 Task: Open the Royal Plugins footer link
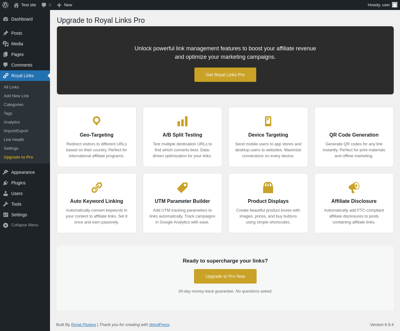coord(83,324)
